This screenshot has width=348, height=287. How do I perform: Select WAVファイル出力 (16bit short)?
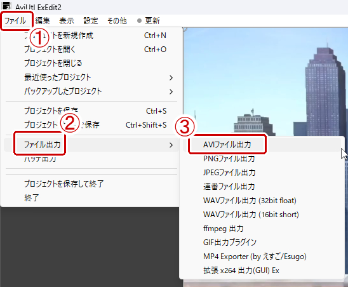pyautogui.click(x=262, y=215)
